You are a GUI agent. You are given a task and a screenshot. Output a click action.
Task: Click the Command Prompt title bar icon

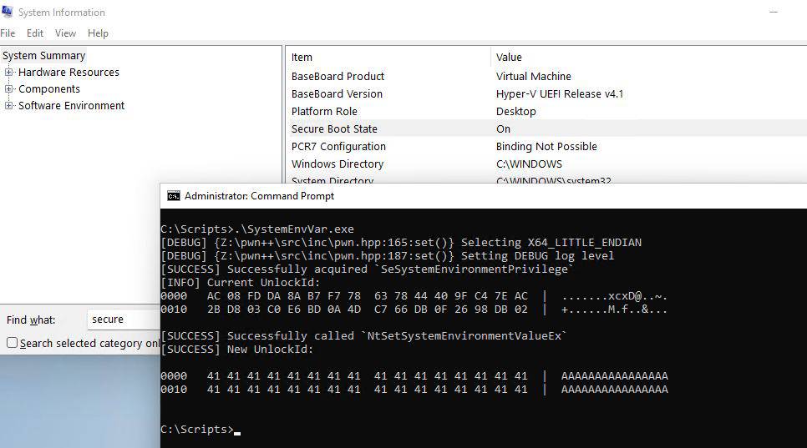tap(174, 196)
